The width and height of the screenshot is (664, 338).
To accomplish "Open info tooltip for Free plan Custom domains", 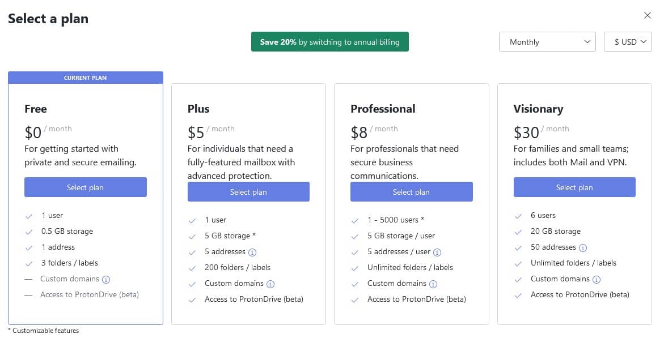I will [x=106, y=279].
